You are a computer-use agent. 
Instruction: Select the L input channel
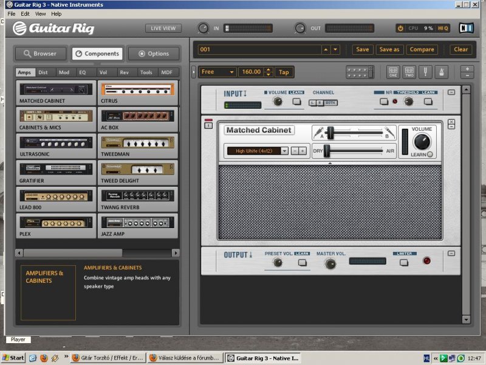point(312,103)
